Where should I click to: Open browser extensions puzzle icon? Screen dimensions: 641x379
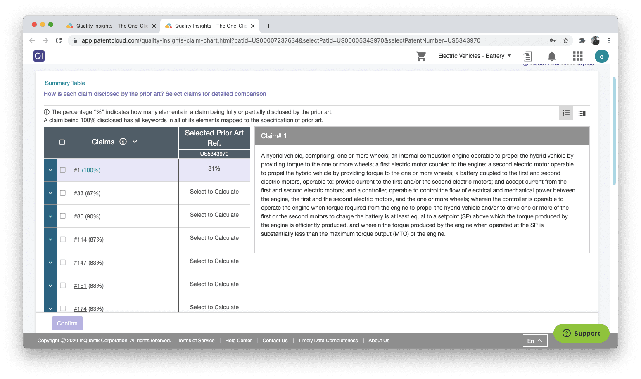[x=582, y=40]
